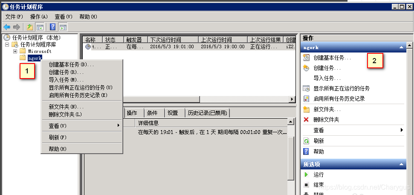The image size is (414, 195).
Task: Click the trigger details scrollbar up arrow
Action: [291, 122]
